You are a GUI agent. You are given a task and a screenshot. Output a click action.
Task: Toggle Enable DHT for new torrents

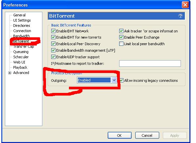(x=54, y=37)
